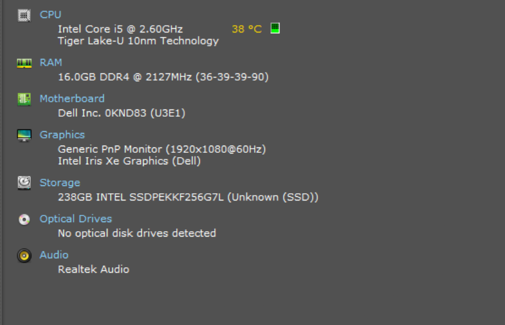Navigate to the Storage section link
Screen dimensions: 505x325
60,182
